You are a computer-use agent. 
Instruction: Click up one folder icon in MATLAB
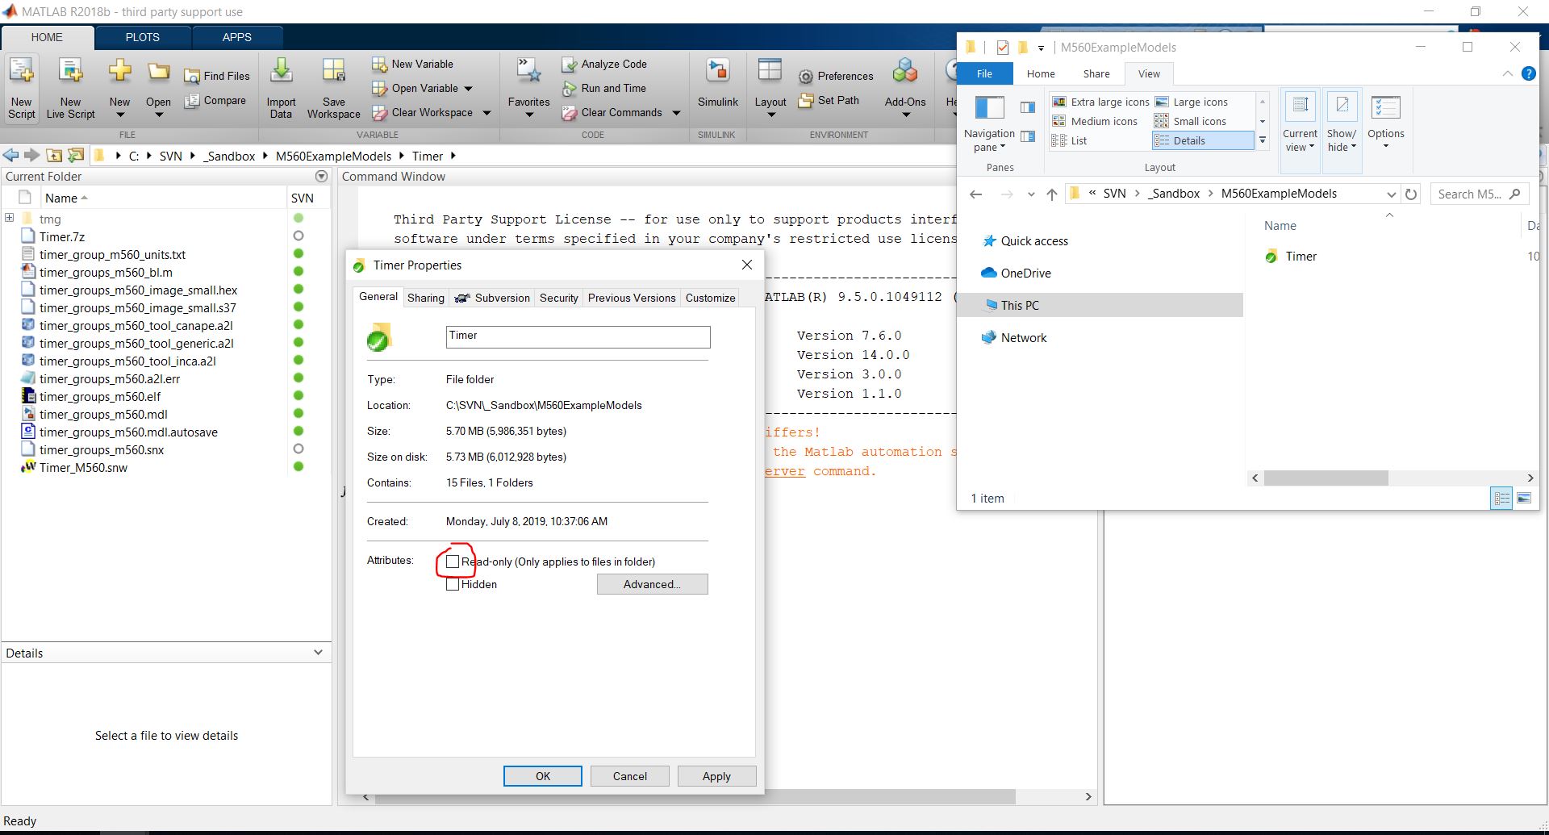pos(54,156)
